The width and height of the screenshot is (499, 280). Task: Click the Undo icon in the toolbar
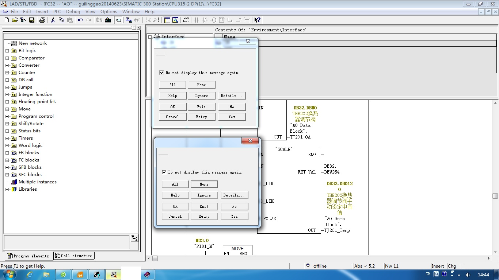(80, 20)
